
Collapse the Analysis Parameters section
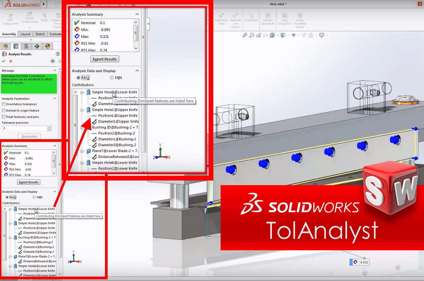(55, 99)
